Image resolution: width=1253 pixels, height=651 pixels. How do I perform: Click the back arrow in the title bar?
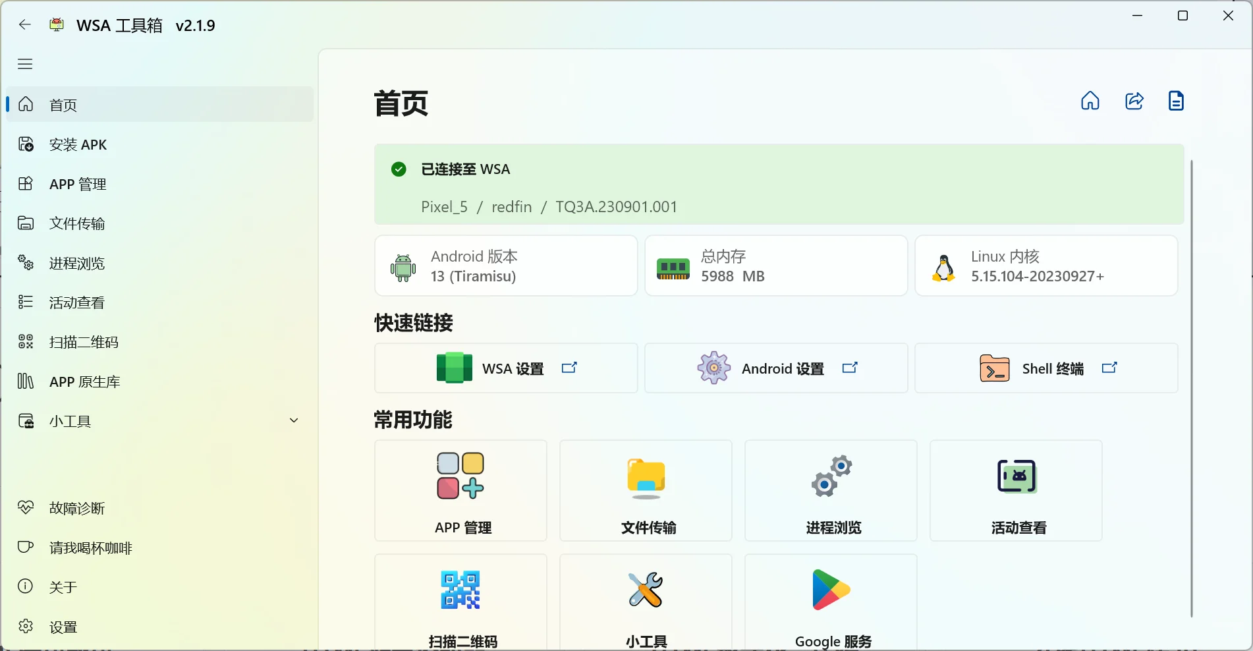coord(24,24)
